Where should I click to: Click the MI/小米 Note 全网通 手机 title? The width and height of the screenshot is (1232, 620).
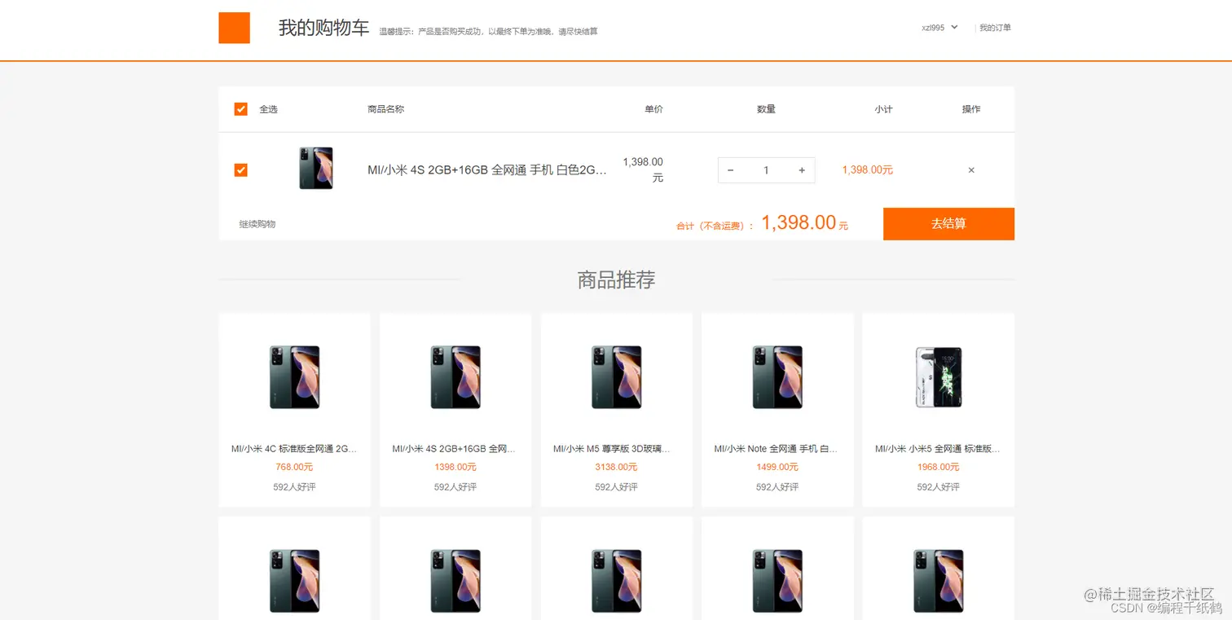point(777,449)
